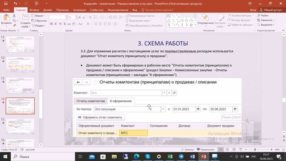The image size is (286, 161).
Task: Decrease font size with the small A icon
Action: [x=84, y=17]
